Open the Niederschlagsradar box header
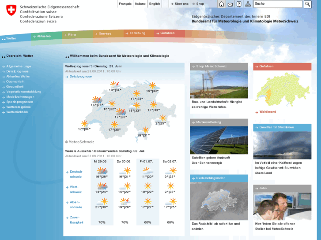 click(x=219, y=178)
